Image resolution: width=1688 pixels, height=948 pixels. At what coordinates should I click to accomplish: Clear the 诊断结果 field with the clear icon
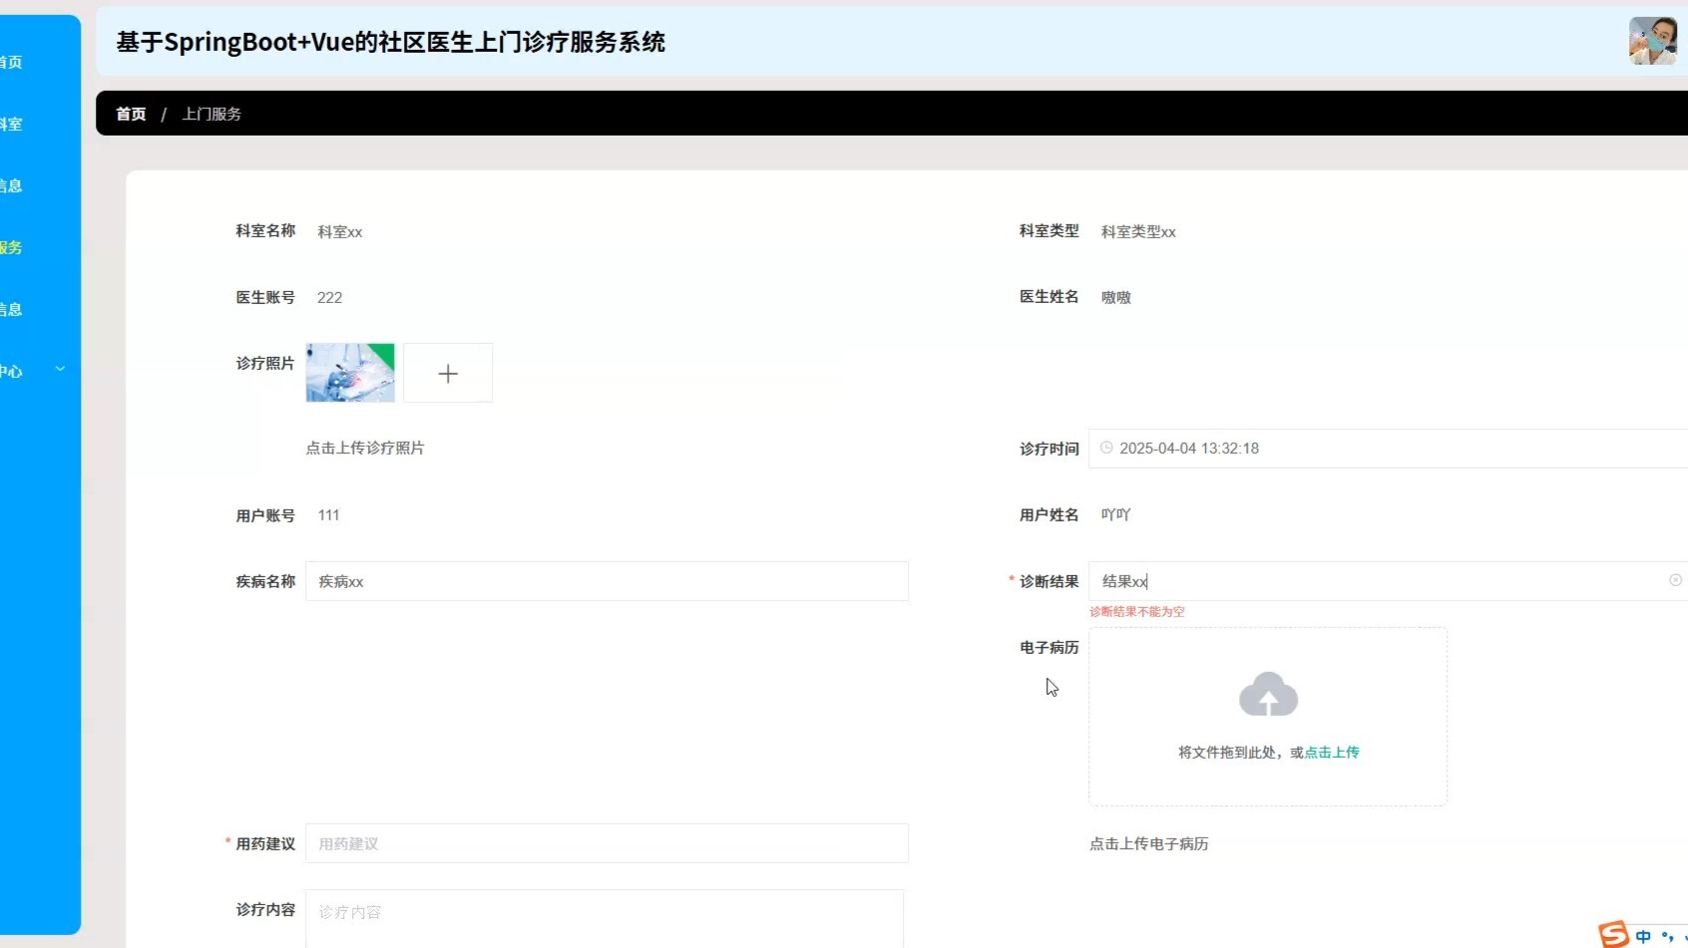pos(1675,580)
